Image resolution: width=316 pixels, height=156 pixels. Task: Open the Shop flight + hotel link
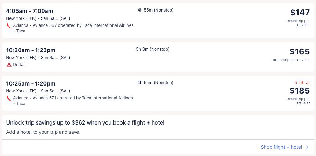point(281,147)
